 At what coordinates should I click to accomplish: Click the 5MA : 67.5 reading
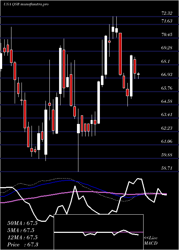[x=21, y=230]
